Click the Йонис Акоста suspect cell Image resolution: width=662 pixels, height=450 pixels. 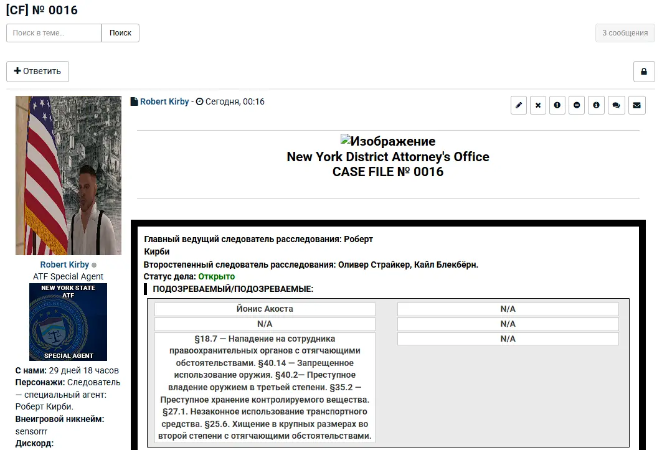pyautogui.click(x=265, y=309)
